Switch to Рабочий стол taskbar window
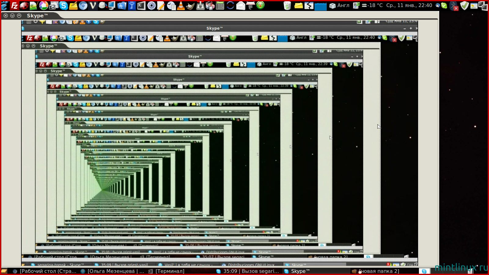This screenshot has width=489, height=275. click(45, 271)
